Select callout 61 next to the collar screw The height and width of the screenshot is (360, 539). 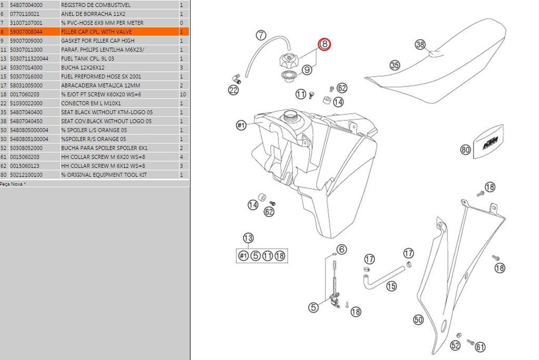[x=480, y=346]
